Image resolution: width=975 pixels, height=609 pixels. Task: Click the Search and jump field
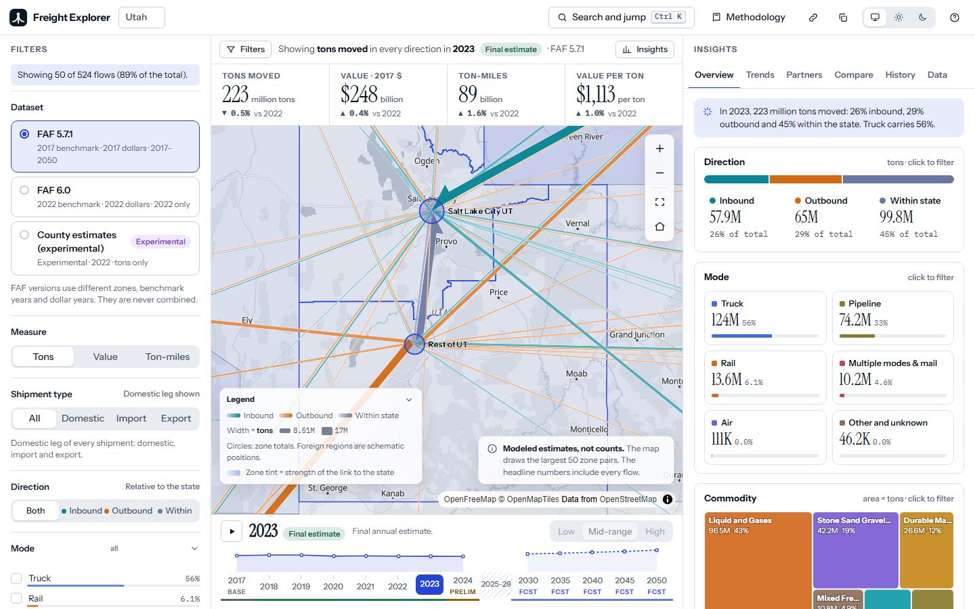[621, 18]
